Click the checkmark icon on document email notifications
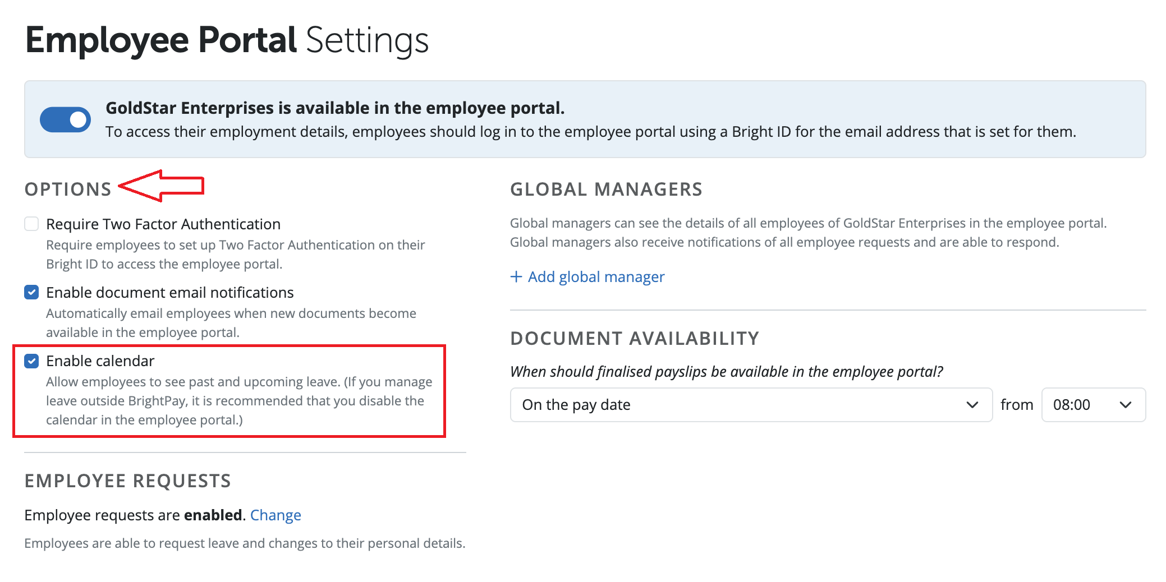1166x582 pixels. coord(31,292)
